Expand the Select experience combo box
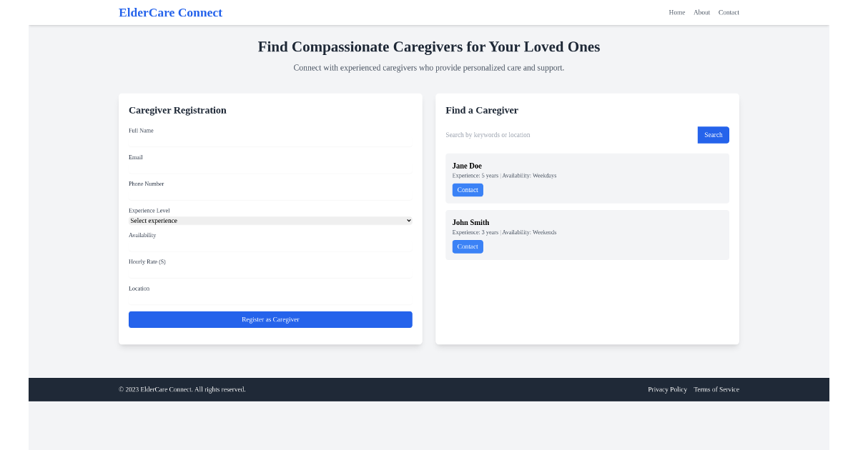The height and width of the screenshot is (450, 858). click(x=270, y=220)
